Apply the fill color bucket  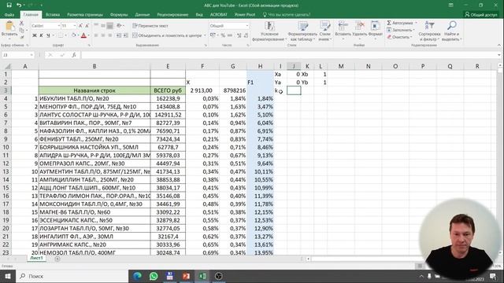(73, 35)
